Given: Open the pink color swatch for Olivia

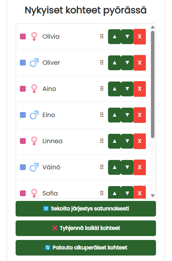Looking at the screenshot, I should click(x=23, y=36).
